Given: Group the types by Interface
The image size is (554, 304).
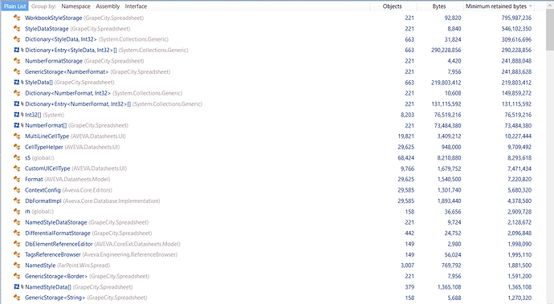Looking at the screenshot, I should point(136,6).
